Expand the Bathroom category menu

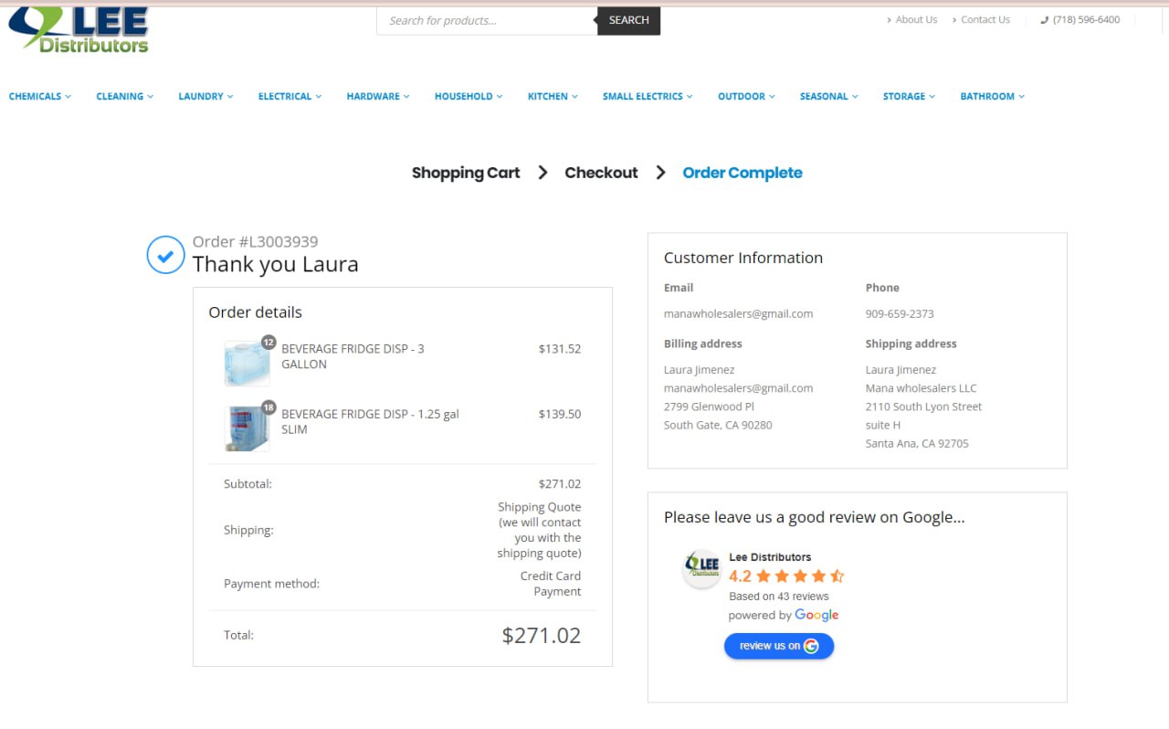993,96
